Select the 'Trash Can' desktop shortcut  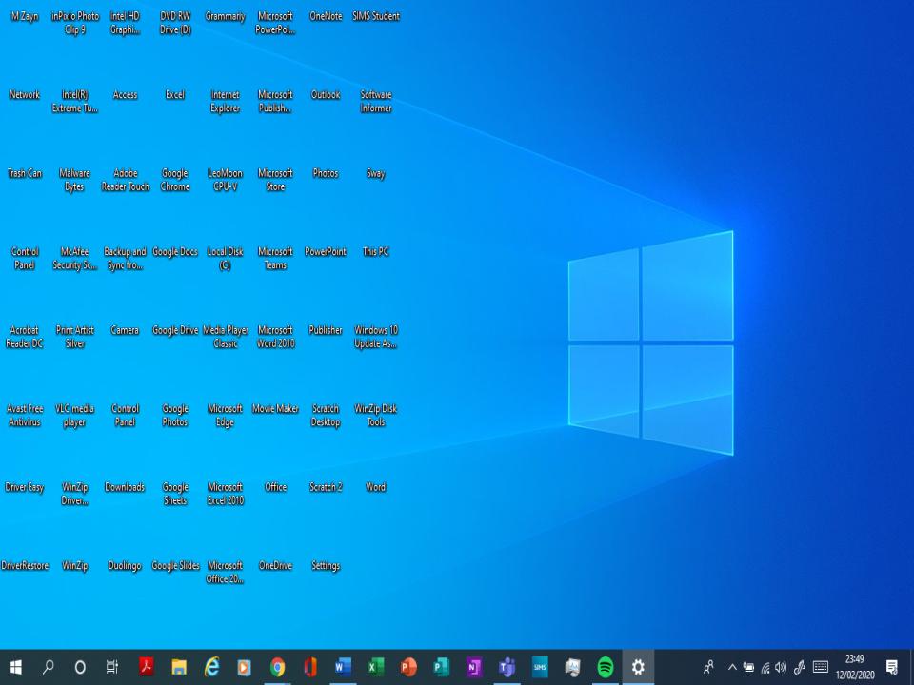coord(25,173)
